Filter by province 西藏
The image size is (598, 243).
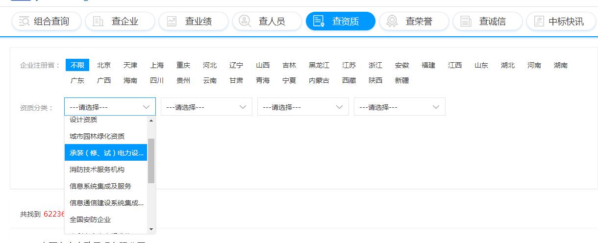(349, 80)
